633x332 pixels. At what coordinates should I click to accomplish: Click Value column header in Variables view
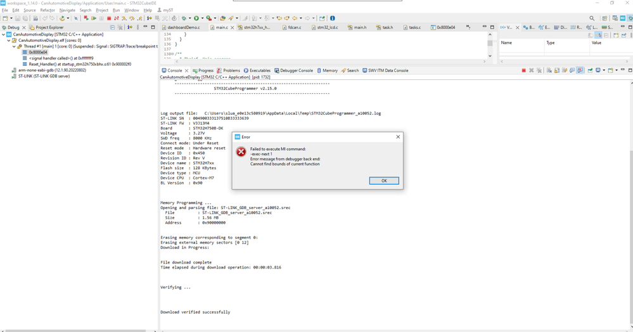(596, 43)
